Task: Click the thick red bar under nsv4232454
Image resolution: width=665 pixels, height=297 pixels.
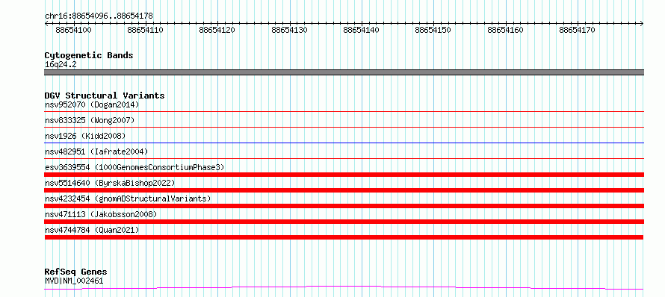Action: click(x=344, y=206)
